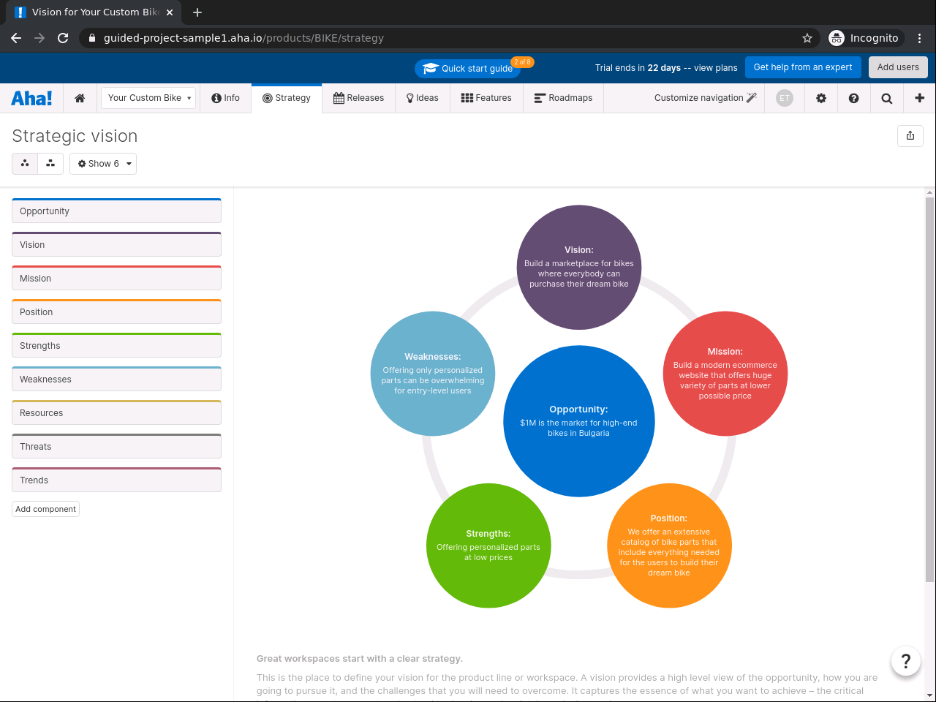Screen dimensions: 936x702
Task: Open the Quick start guide
Action: (x=468, y=68)
